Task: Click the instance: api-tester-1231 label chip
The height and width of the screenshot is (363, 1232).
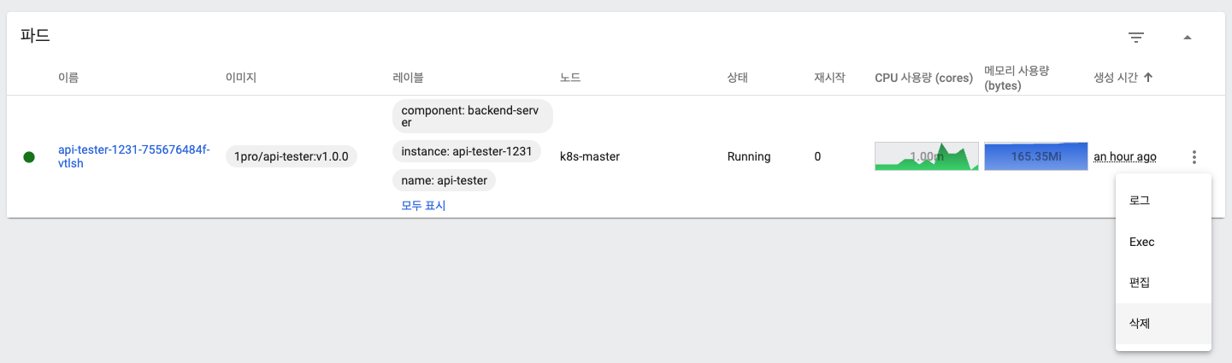Action: 467,152
